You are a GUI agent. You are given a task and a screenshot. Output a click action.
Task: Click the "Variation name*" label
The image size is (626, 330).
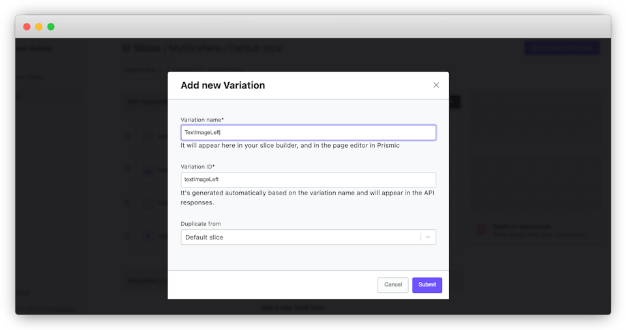pyautogui.click(x=202, y=120)
